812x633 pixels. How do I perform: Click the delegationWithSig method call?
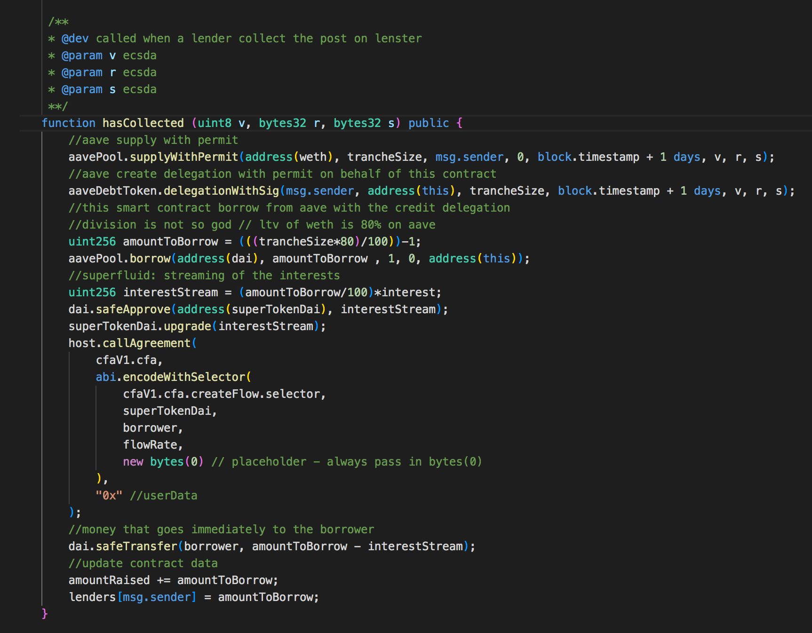pyautogui.click(x=221, y=191)
